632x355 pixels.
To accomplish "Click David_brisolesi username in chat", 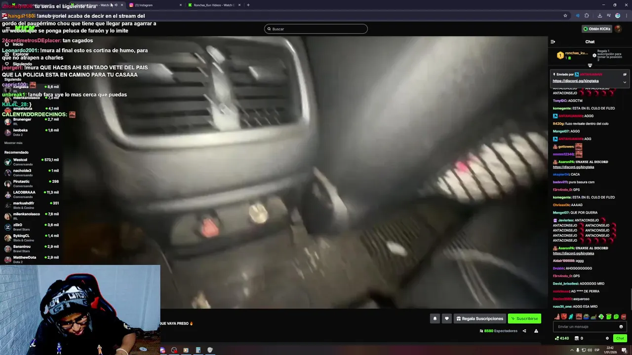I will coord(565,284).
